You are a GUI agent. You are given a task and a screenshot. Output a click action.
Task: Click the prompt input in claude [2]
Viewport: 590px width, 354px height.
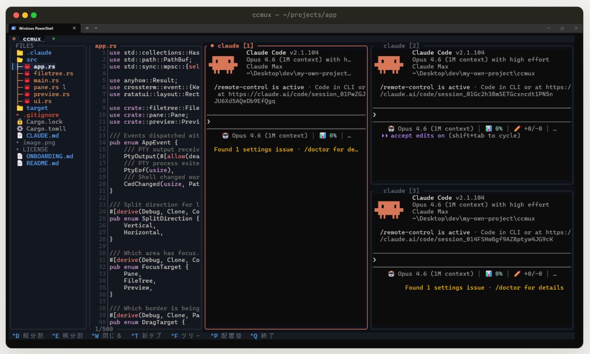472,115
